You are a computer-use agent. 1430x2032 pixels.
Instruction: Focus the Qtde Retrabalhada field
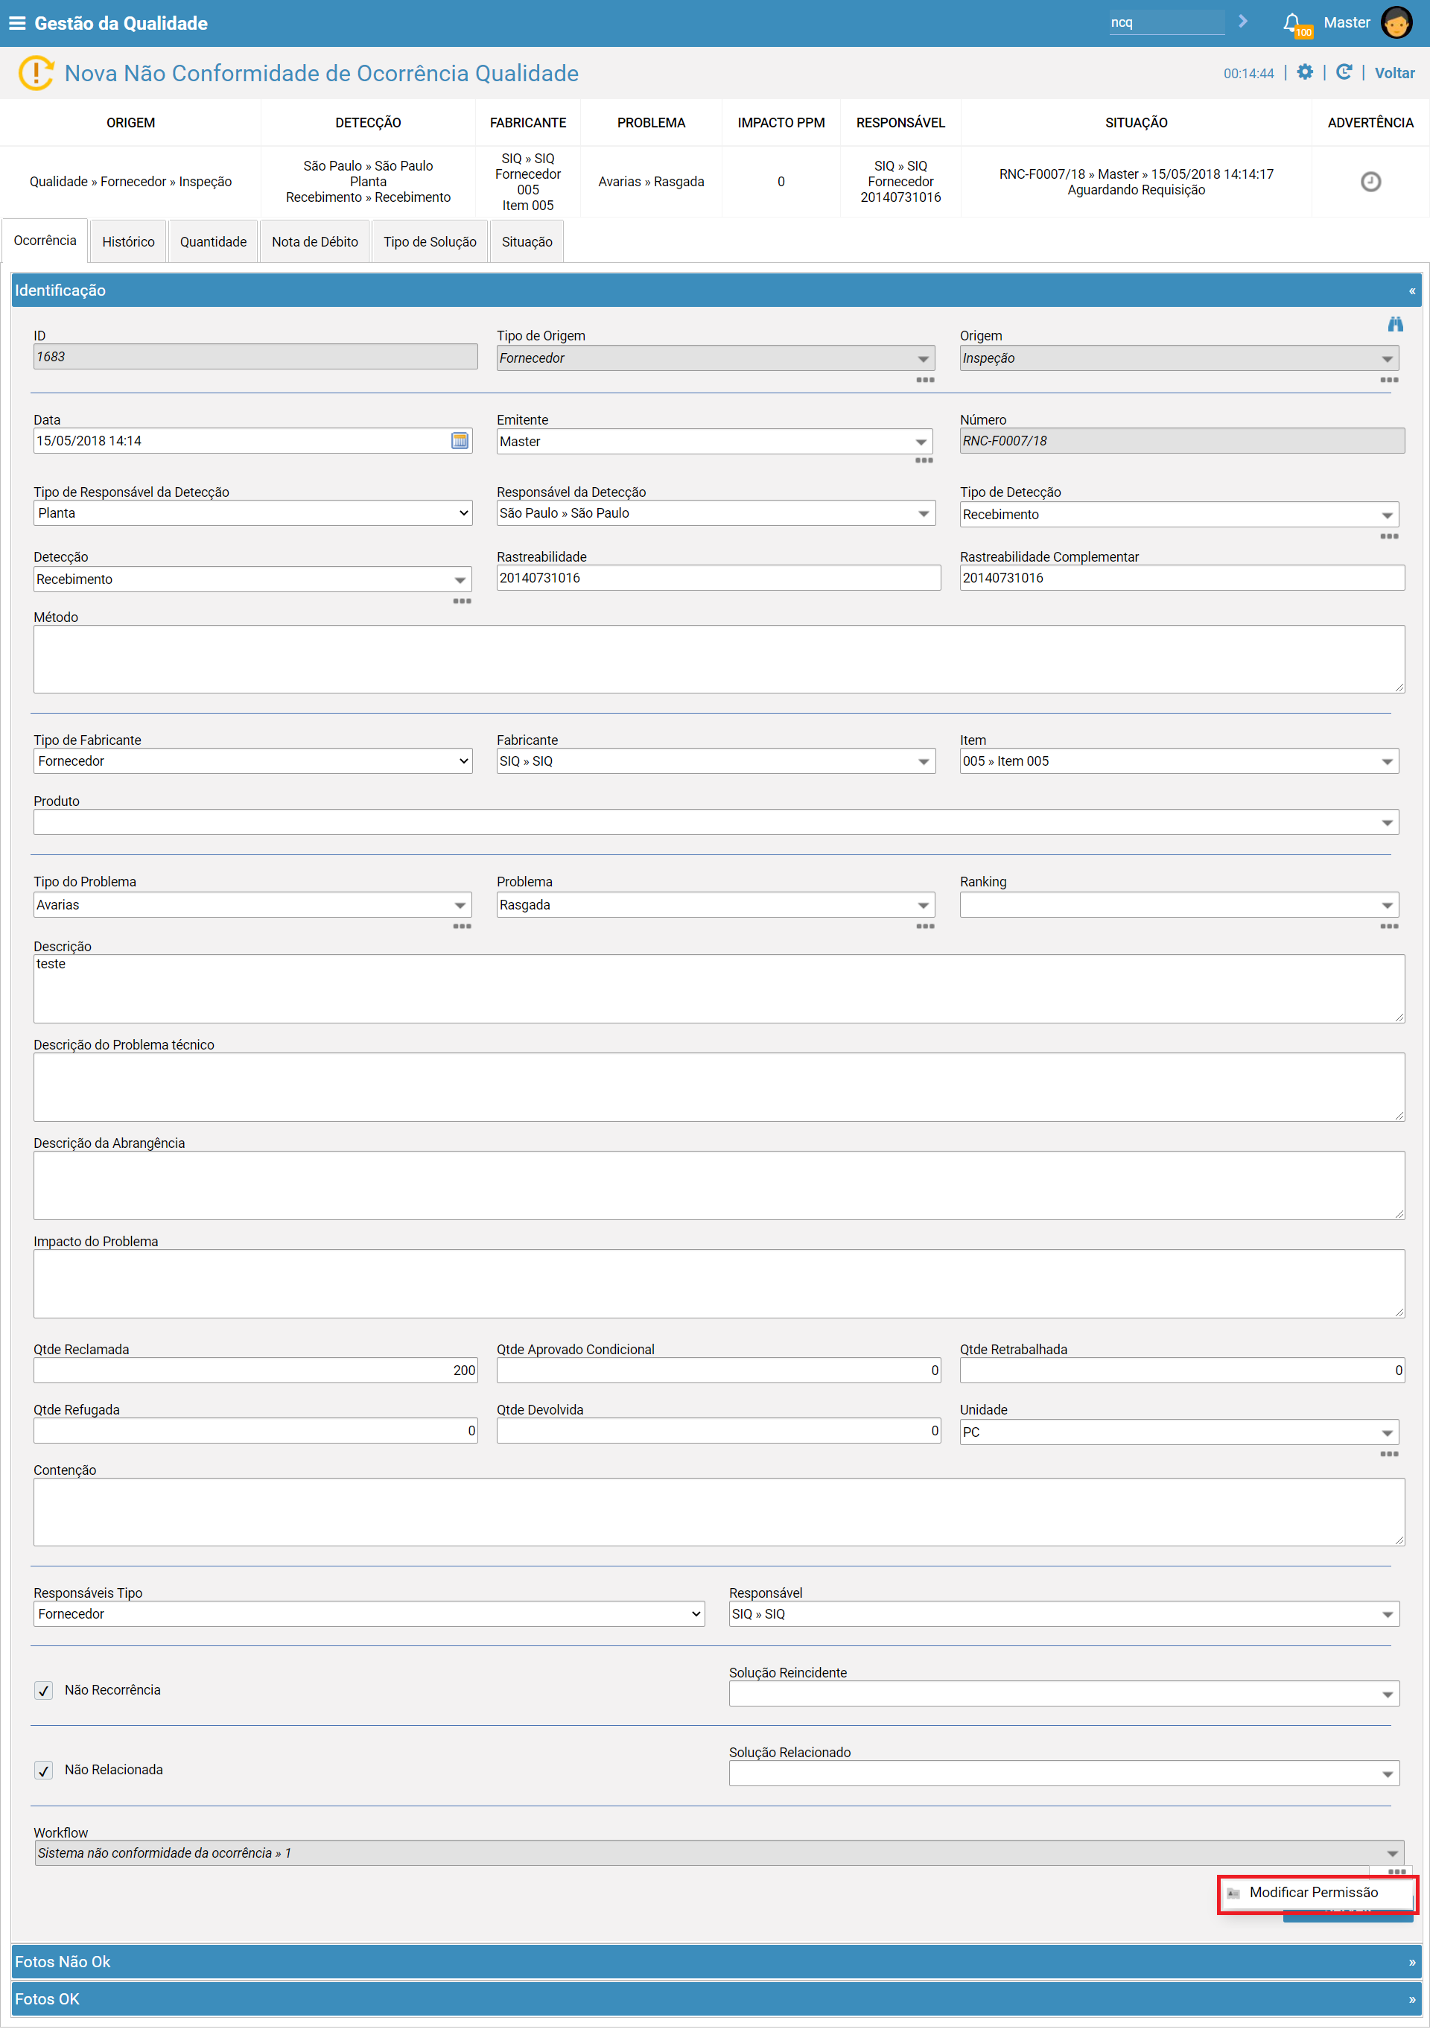click(1182, 1371)
